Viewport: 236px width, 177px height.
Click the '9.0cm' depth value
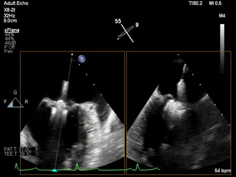click(10, 21)
